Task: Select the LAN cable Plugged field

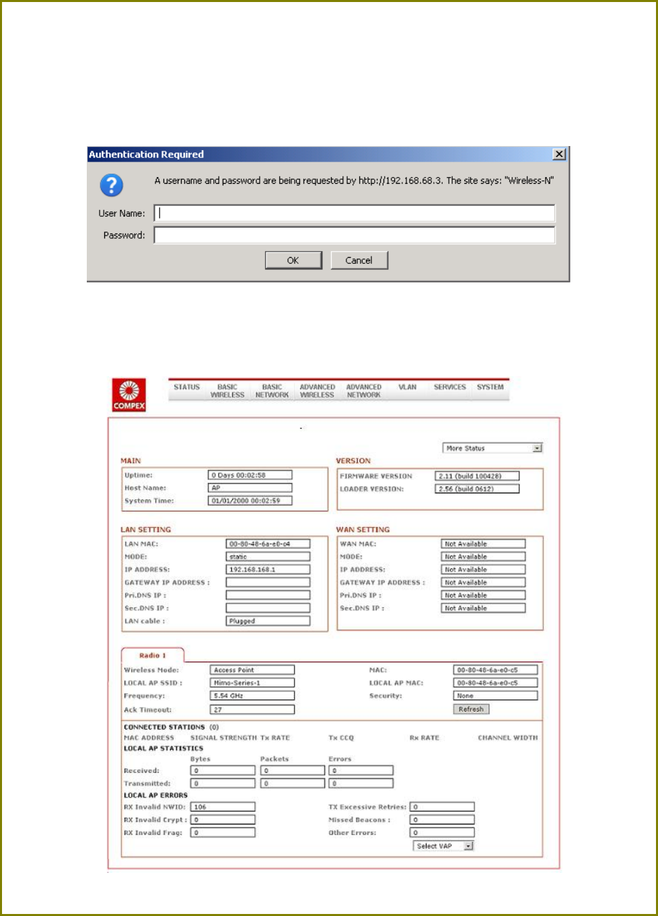Action: (x=268, y=621)
